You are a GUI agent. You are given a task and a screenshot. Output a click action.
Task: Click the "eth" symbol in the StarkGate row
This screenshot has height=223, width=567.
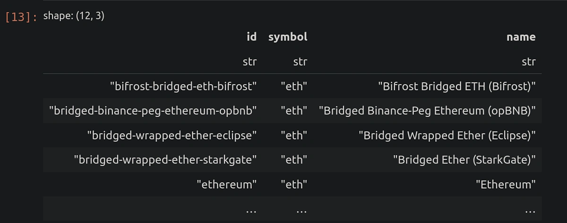(x=294, y=160)
